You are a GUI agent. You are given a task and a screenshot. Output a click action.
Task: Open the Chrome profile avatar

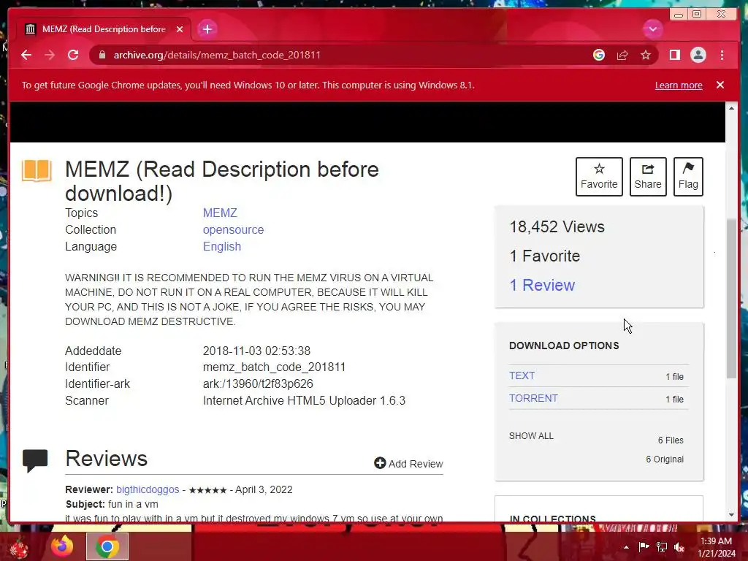[x=698, y=55]
